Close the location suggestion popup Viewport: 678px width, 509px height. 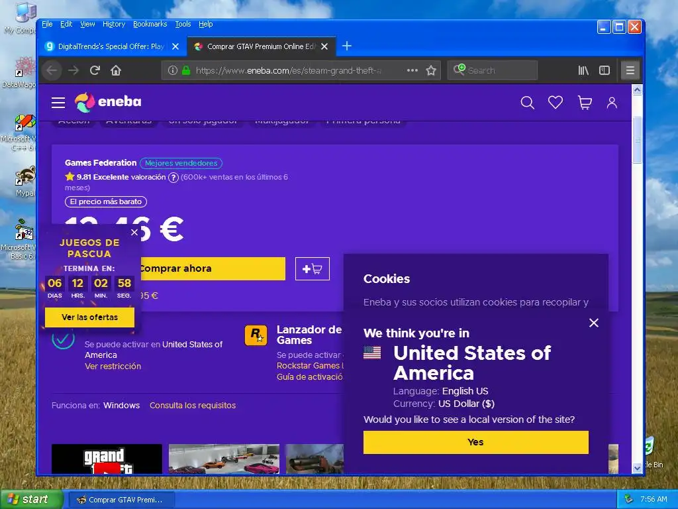[594, 323]
